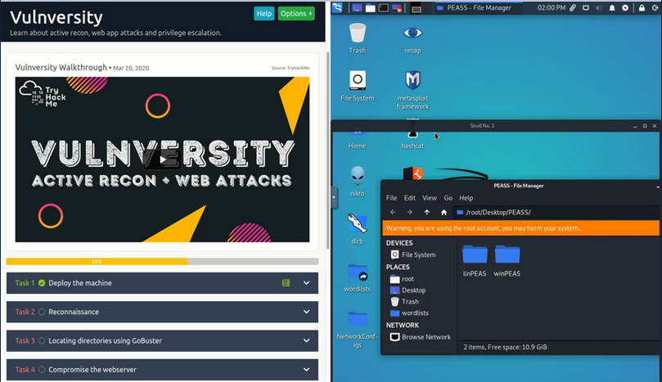Click the 02:00 PM panel clock

pyautogui.click(x=552, y=7)
